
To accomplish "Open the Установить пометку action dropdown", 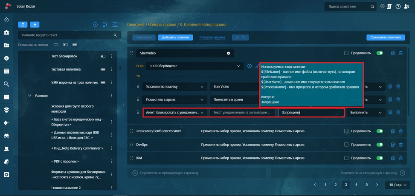I will click(174, 87).
